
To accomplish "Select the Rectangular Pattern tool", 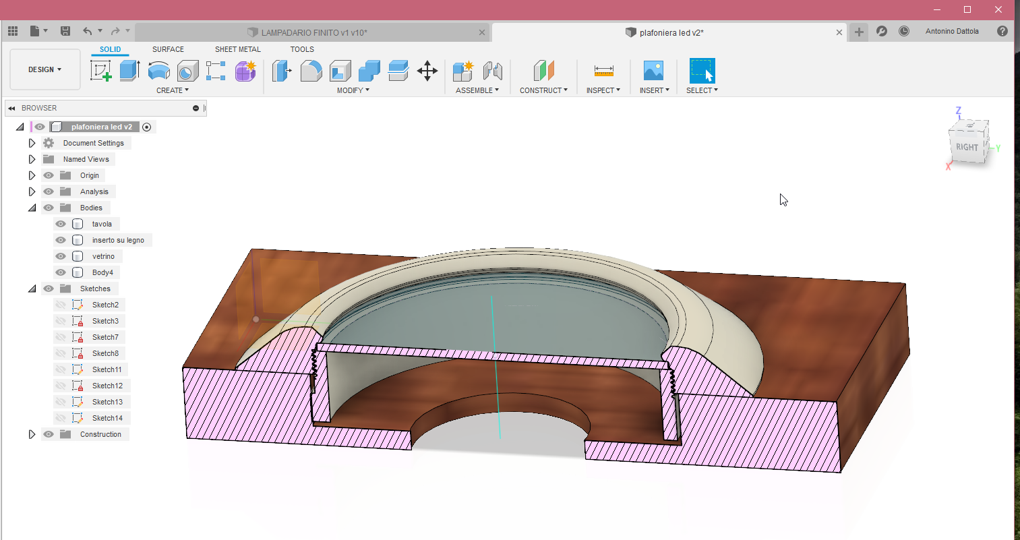I will point(216,70).
